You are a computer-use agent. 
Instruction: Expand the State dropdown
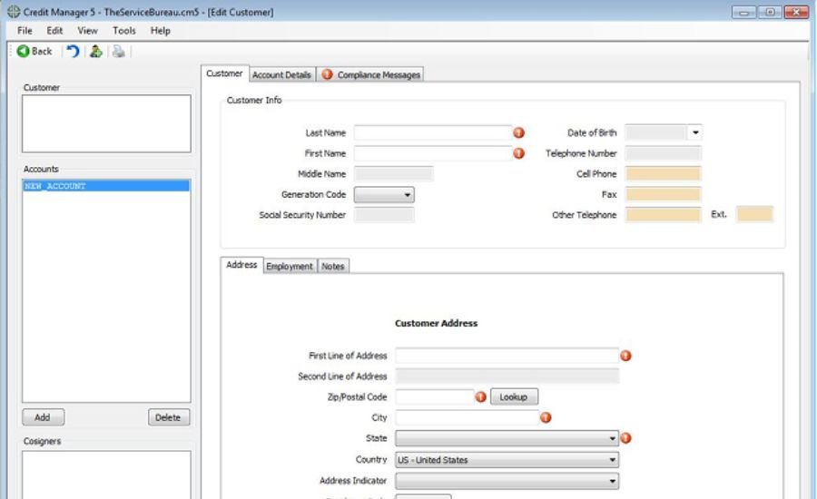pyautogui.click(x=507, y=438)
